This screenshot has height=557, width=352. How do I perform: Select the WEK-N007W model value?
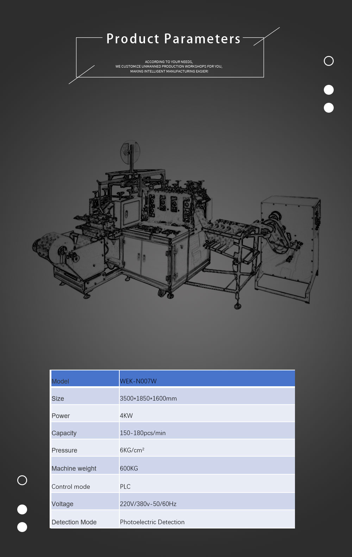point(138,381)
